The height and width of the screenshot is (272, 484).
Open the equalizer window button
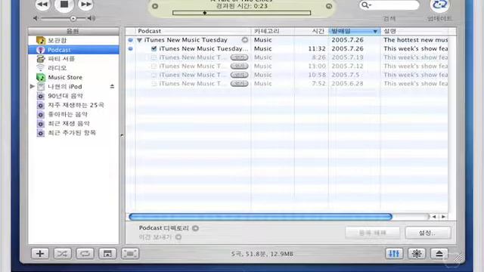click(394, 254)
